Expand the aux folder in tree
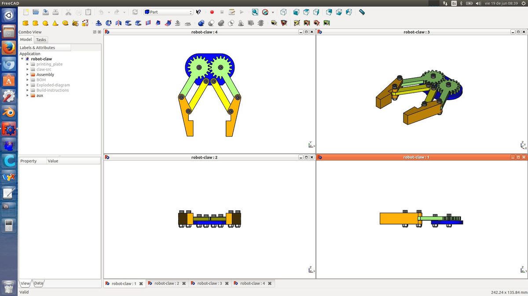This screenshot has width=528, height=296. [x=28, y=95]
